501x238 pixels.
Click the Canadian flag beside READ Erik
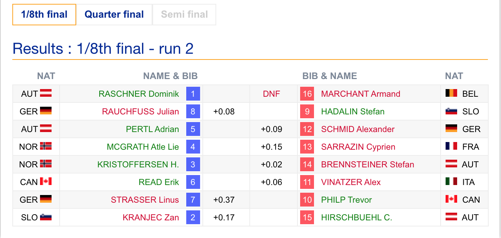pos(46,182)
